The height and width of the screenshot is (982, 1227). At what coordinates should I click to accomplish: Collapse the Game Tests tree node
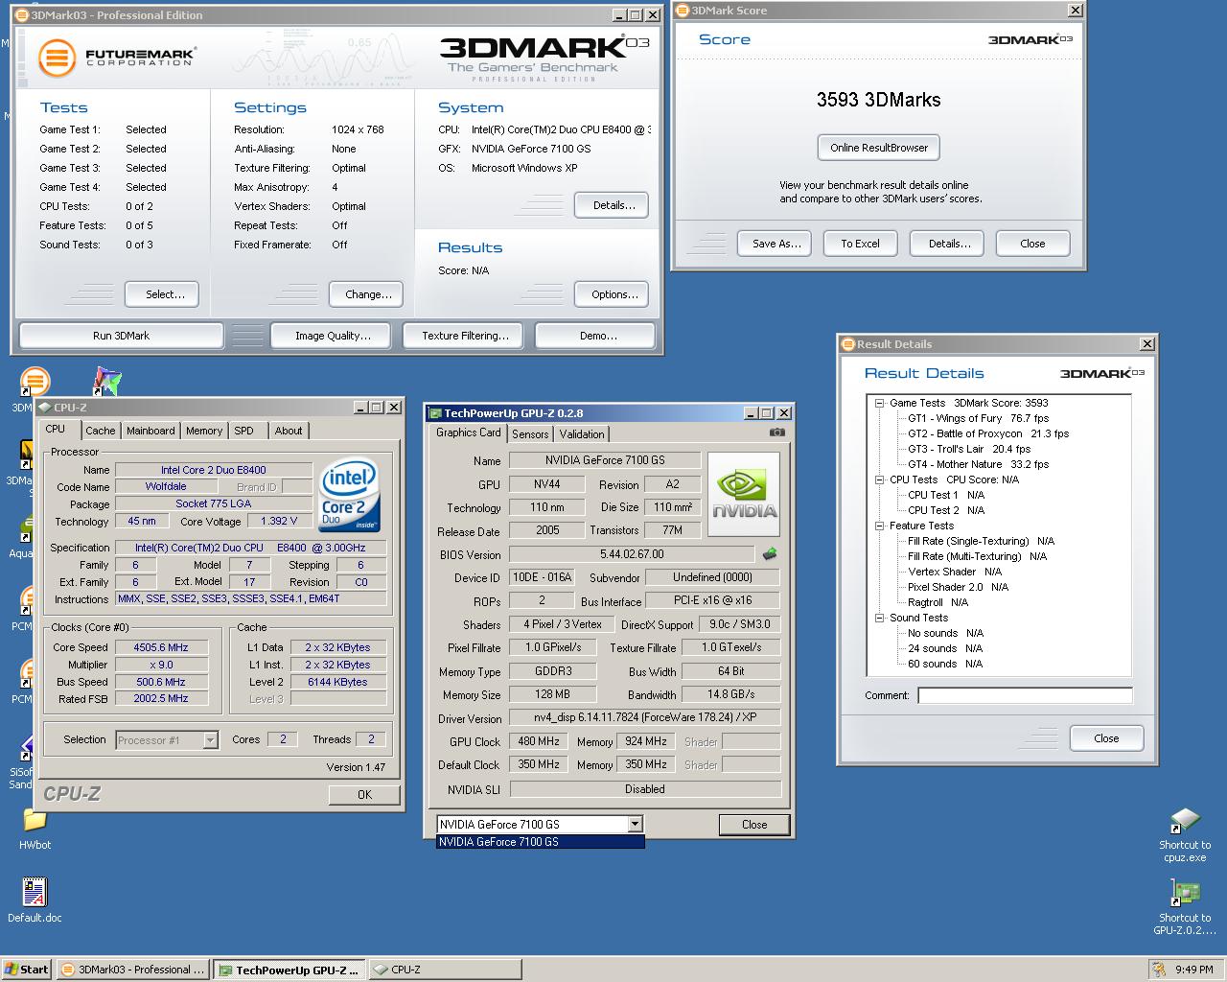879,403
